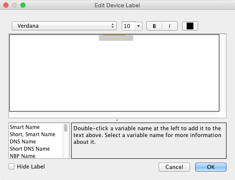Zoom the window with the green button

[x=23, y=5]
